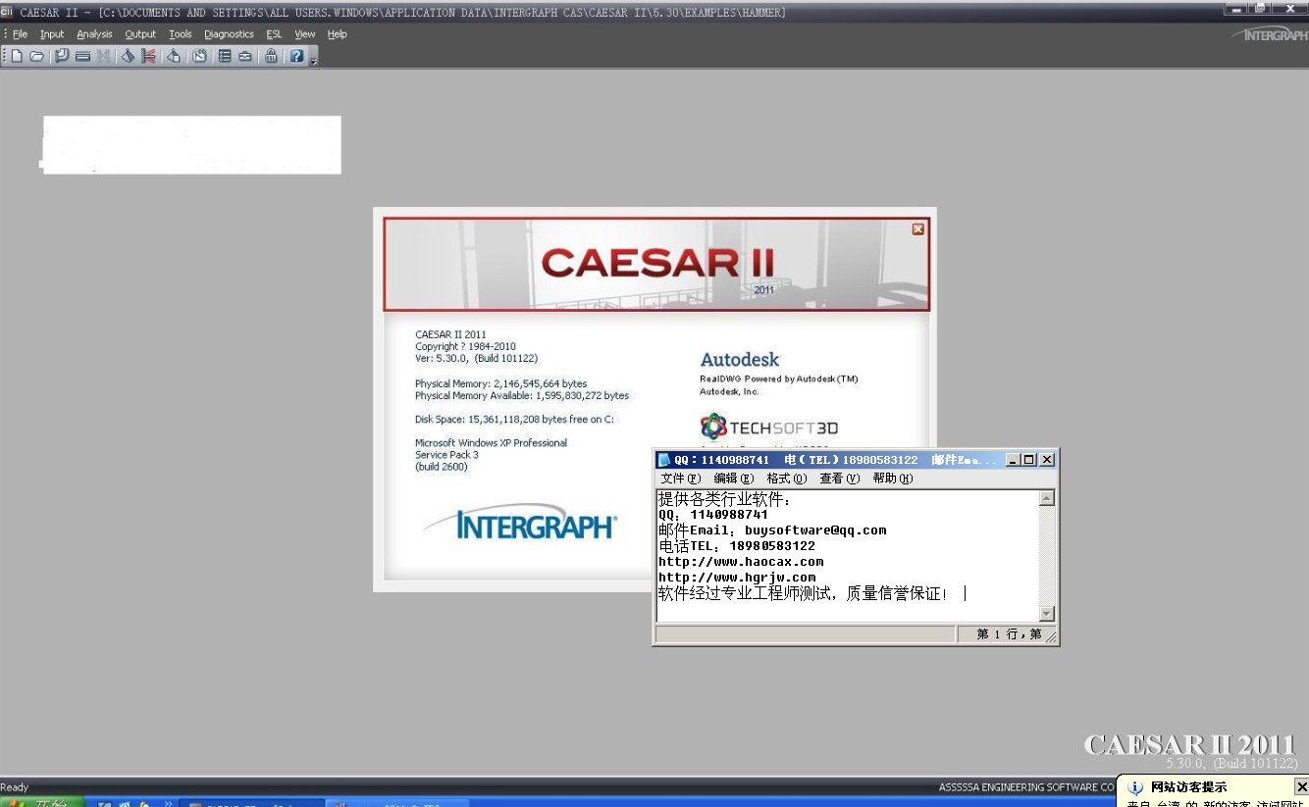Click the checklist lines toolbar icon
The height and width of the screenshot is (807, 1309).
pos(225,56)
